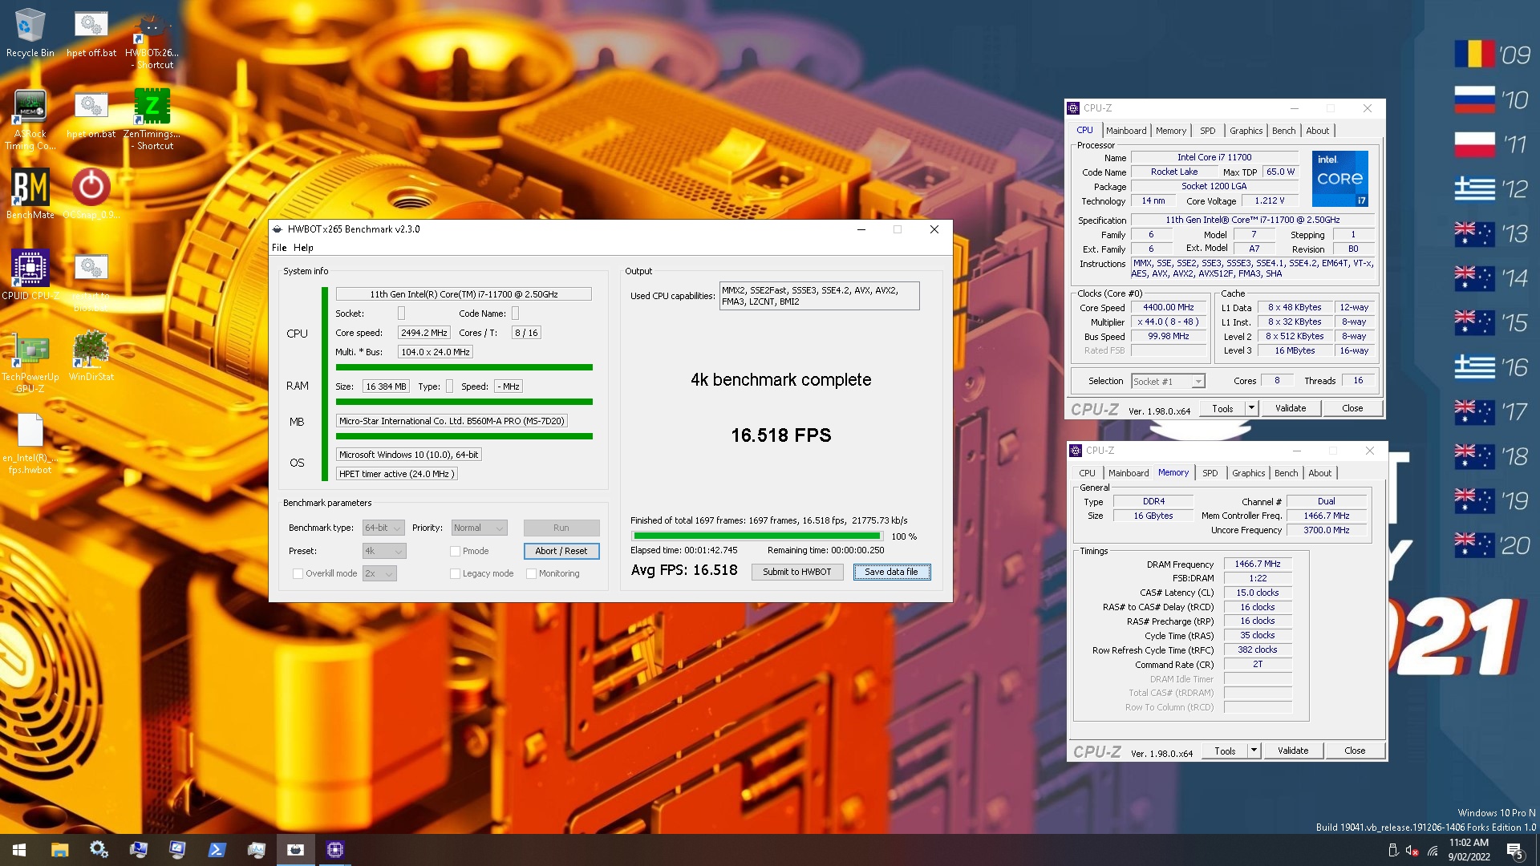The height and width of the screenshot is (866, 1540).
Task: Open the Windows Start button
Action: tap(19, 850)
